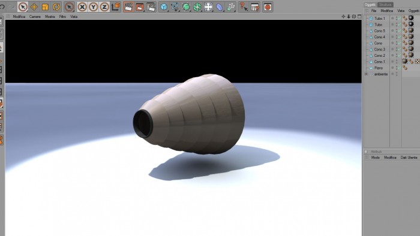Add a Cube primitive object
The width and height of the screenshot is (420, 236).
pyautogui.click(x=164, y=7)
